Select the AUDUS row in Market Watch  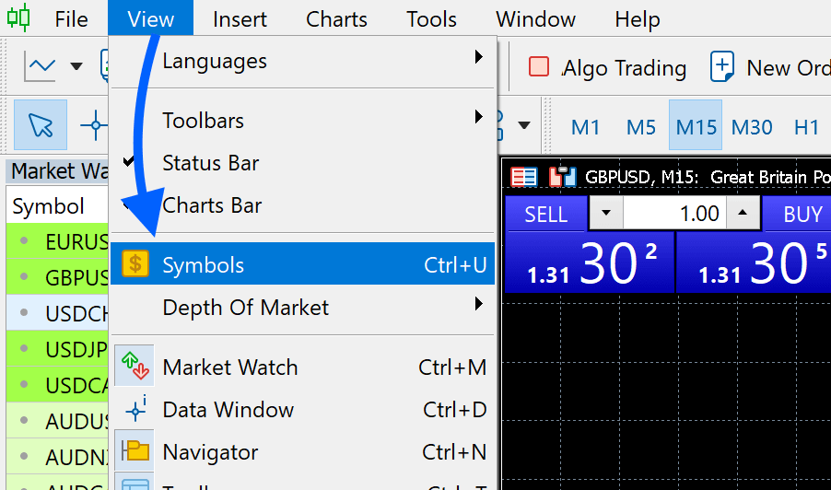tap(57, 421)
